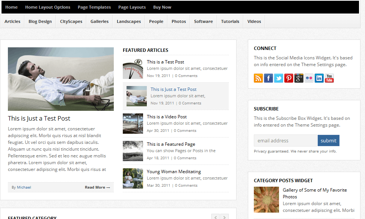This screenshot has width=365, height=219.
Task: Click the Google Plus icon
Action: [299, 78]
